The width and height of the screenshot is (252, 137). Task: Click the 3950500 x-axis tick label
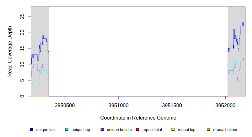tap(65, 105)
